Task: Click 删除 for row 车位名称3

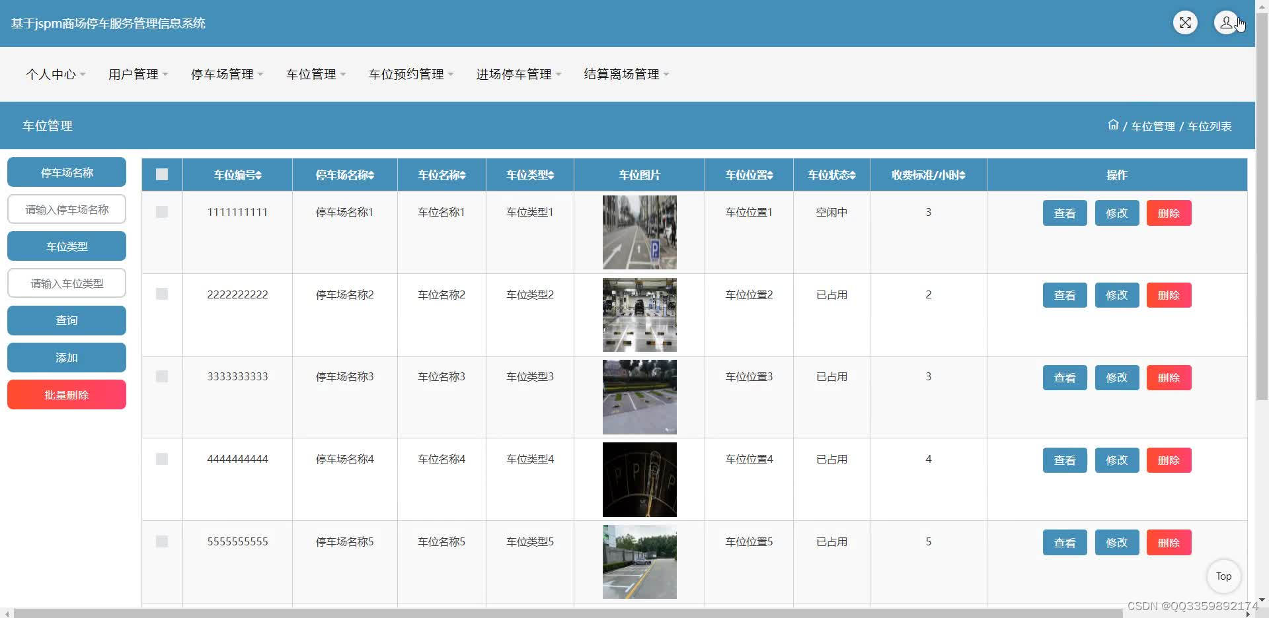Action: (1169, 378)
